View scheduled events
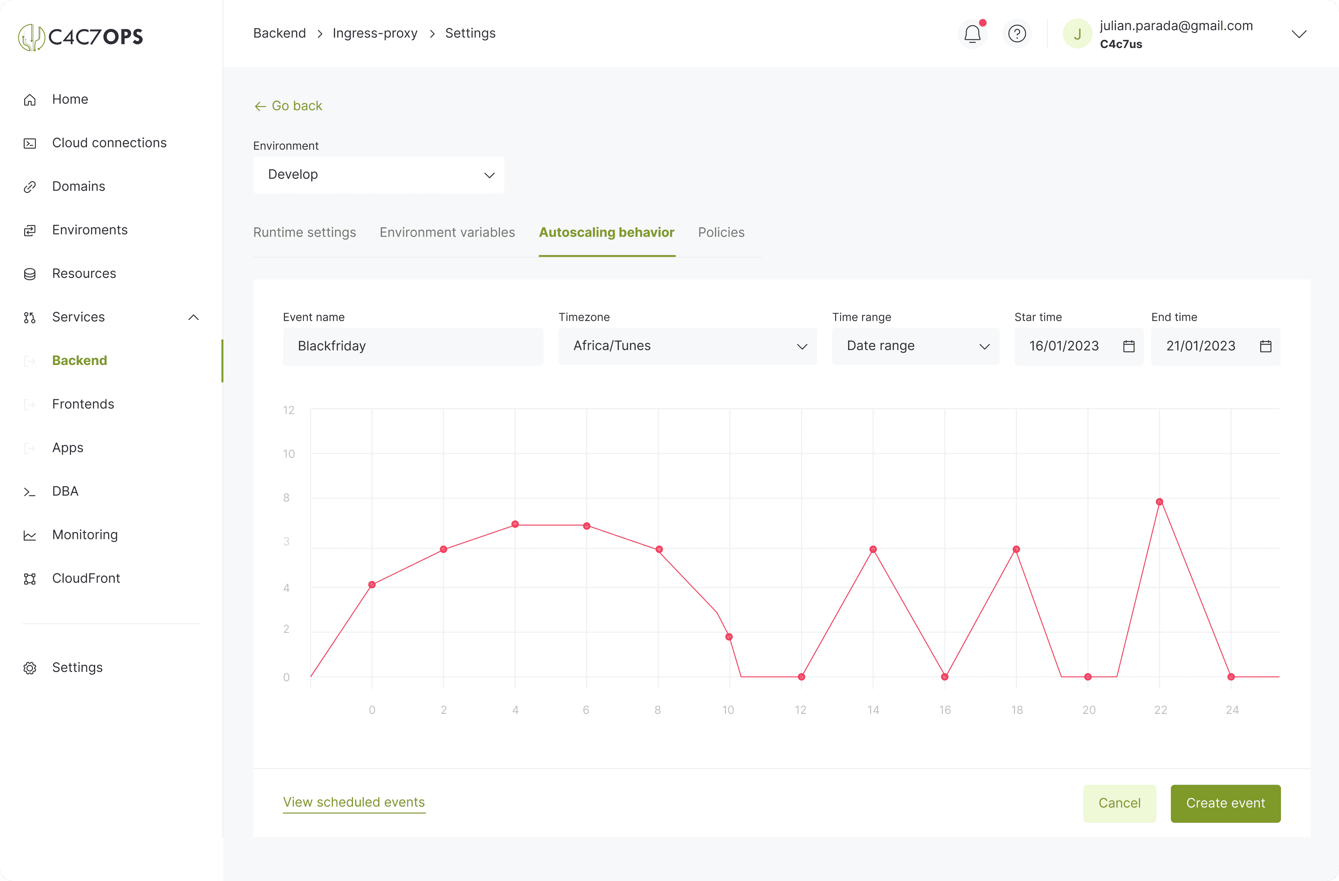This screenshot has width=1339, height=881. coord(354,802)
